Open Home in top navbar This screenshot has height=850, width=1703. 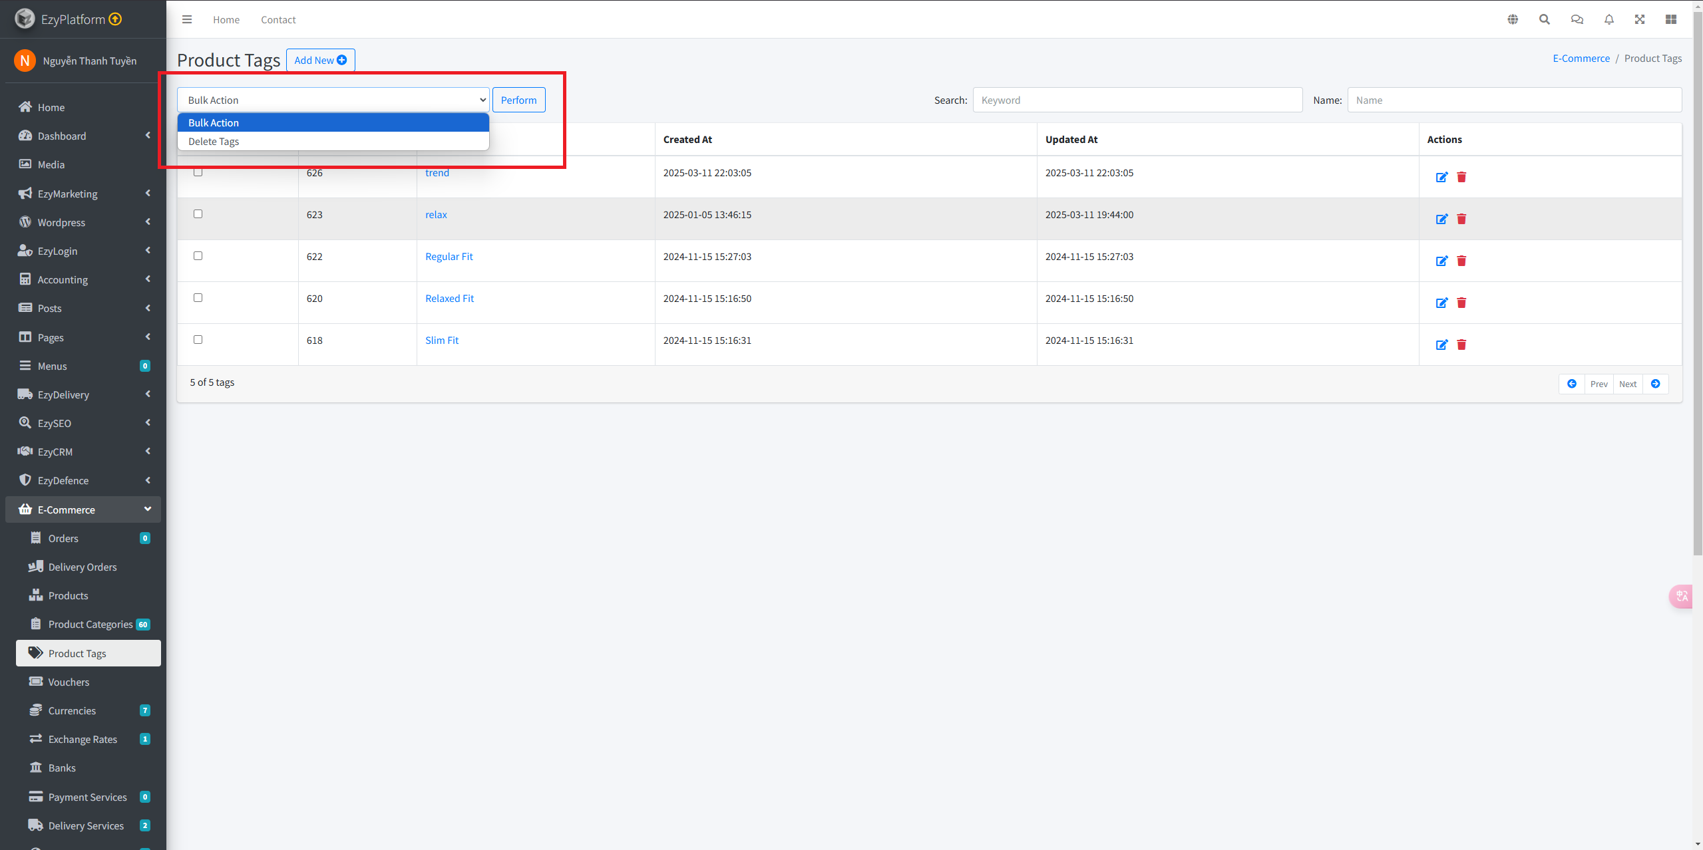tap(226, 19)
